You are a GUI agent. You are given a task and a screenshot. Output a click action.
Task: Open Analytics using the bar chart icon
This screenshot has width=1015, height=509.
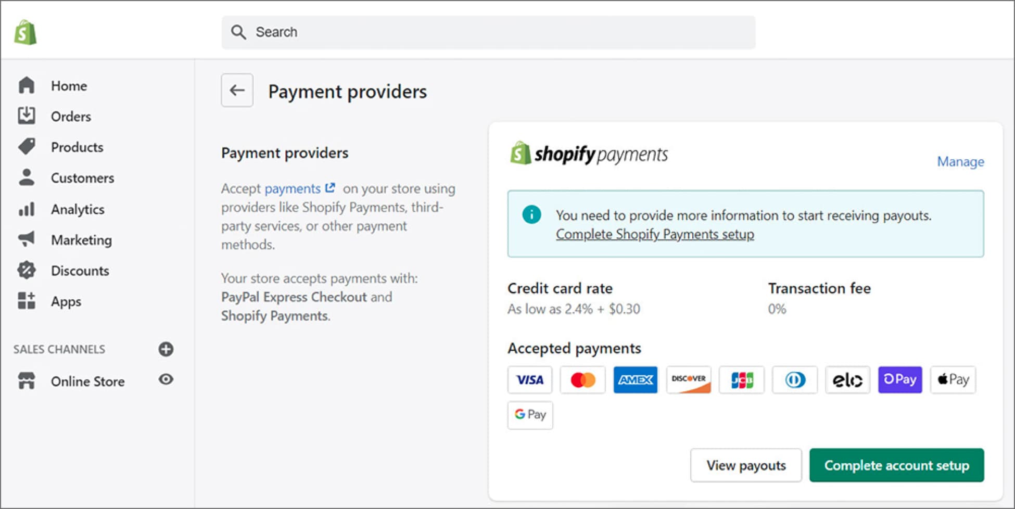click(x=26, y=209)
